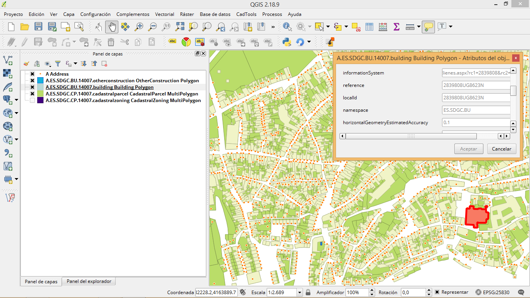
Task: Click the Cancelar button
Action: tap(501, 149)
